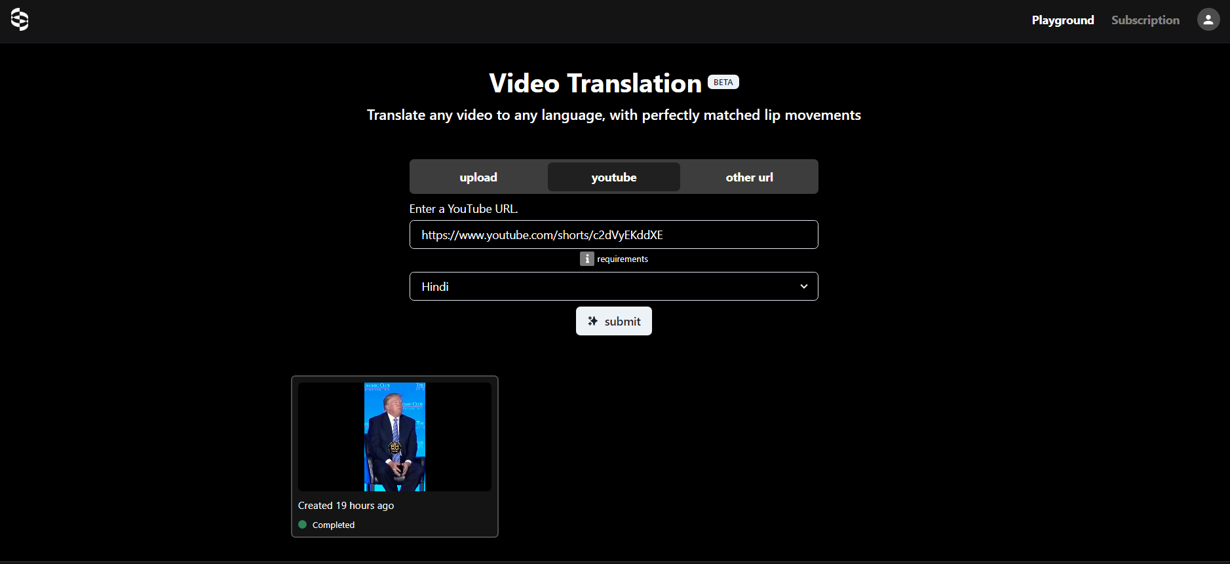Open the user account avatar menu

[1208, 20]
